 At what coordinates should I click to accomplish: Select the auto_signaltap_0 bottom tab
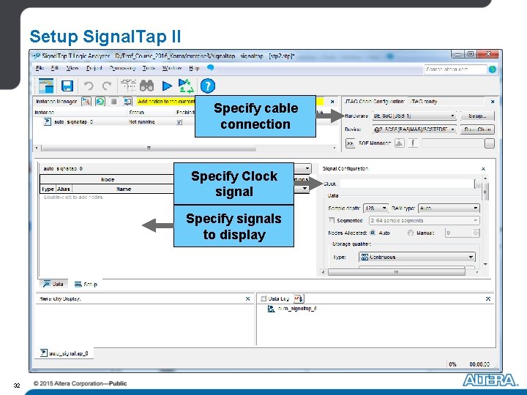pyautogui.click(x=64, y=353)
